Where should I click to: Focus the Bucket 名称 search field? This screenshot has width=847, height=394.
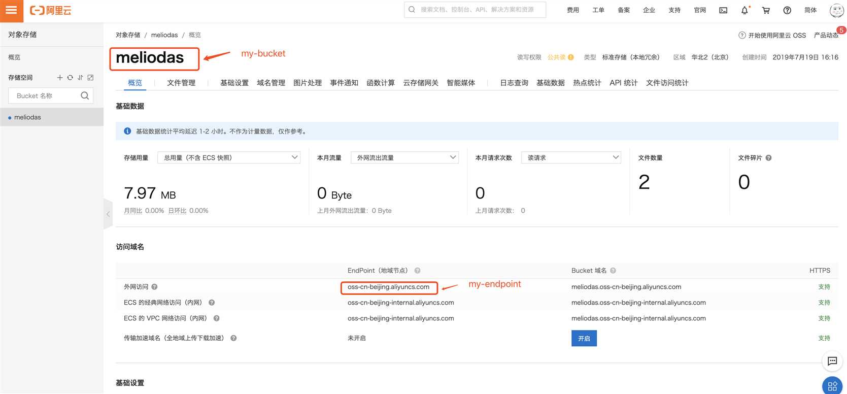pyautogui.click(x=51, y=95)
